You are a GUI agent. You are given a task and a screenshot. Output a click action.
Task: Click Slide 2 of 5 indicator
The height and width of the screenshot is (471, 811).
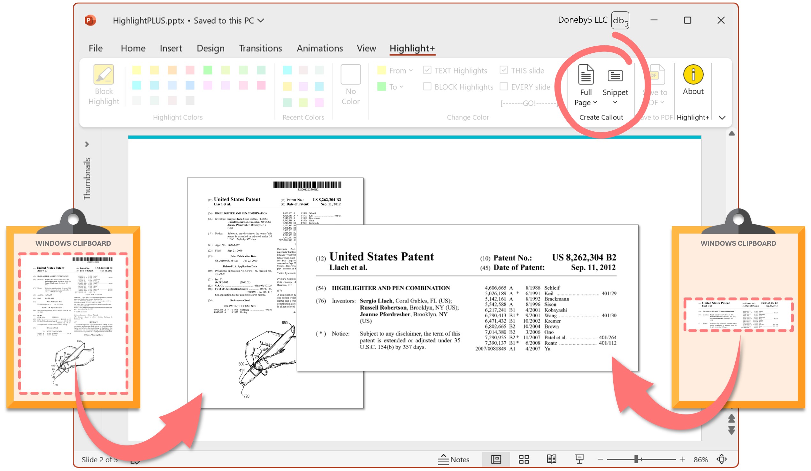[x=99, y=460]
